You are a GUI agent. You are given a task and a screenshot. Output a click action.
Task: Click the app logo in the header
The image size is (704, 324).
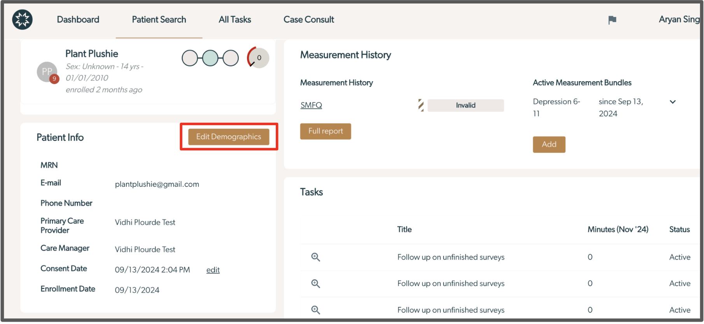tap(22, 19)
